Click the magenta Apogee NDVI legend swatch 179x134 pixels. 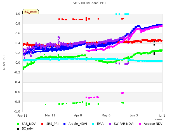(140, 124)
